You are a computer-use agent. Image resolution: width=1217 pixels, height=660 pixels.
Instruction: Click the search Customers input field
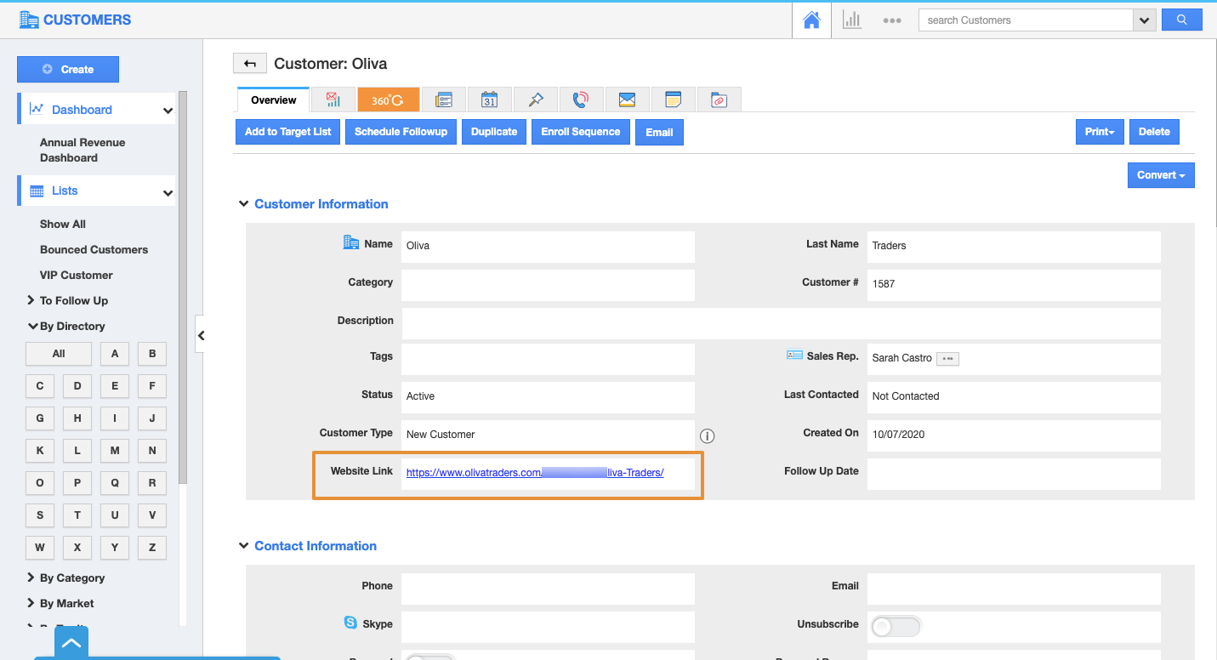(1025, 20)
